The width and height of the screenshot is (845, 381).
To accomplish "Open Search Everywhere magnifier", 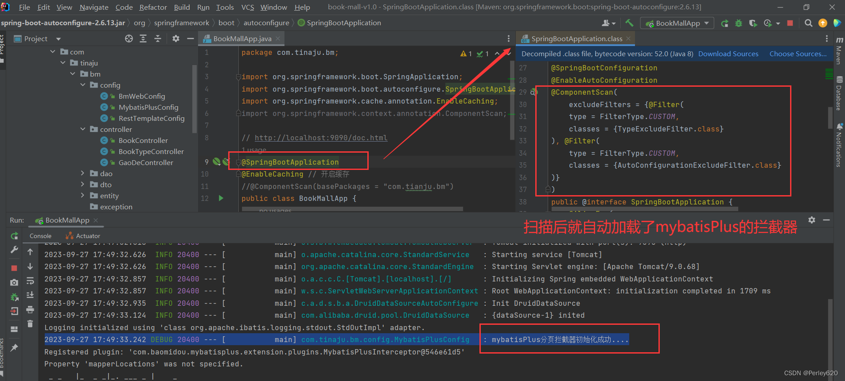I will point(809,23).
